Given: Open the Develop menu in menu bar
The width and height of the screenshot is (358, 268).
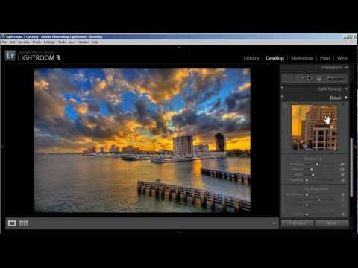Looking at the screenshot, I should pos(24,42).
